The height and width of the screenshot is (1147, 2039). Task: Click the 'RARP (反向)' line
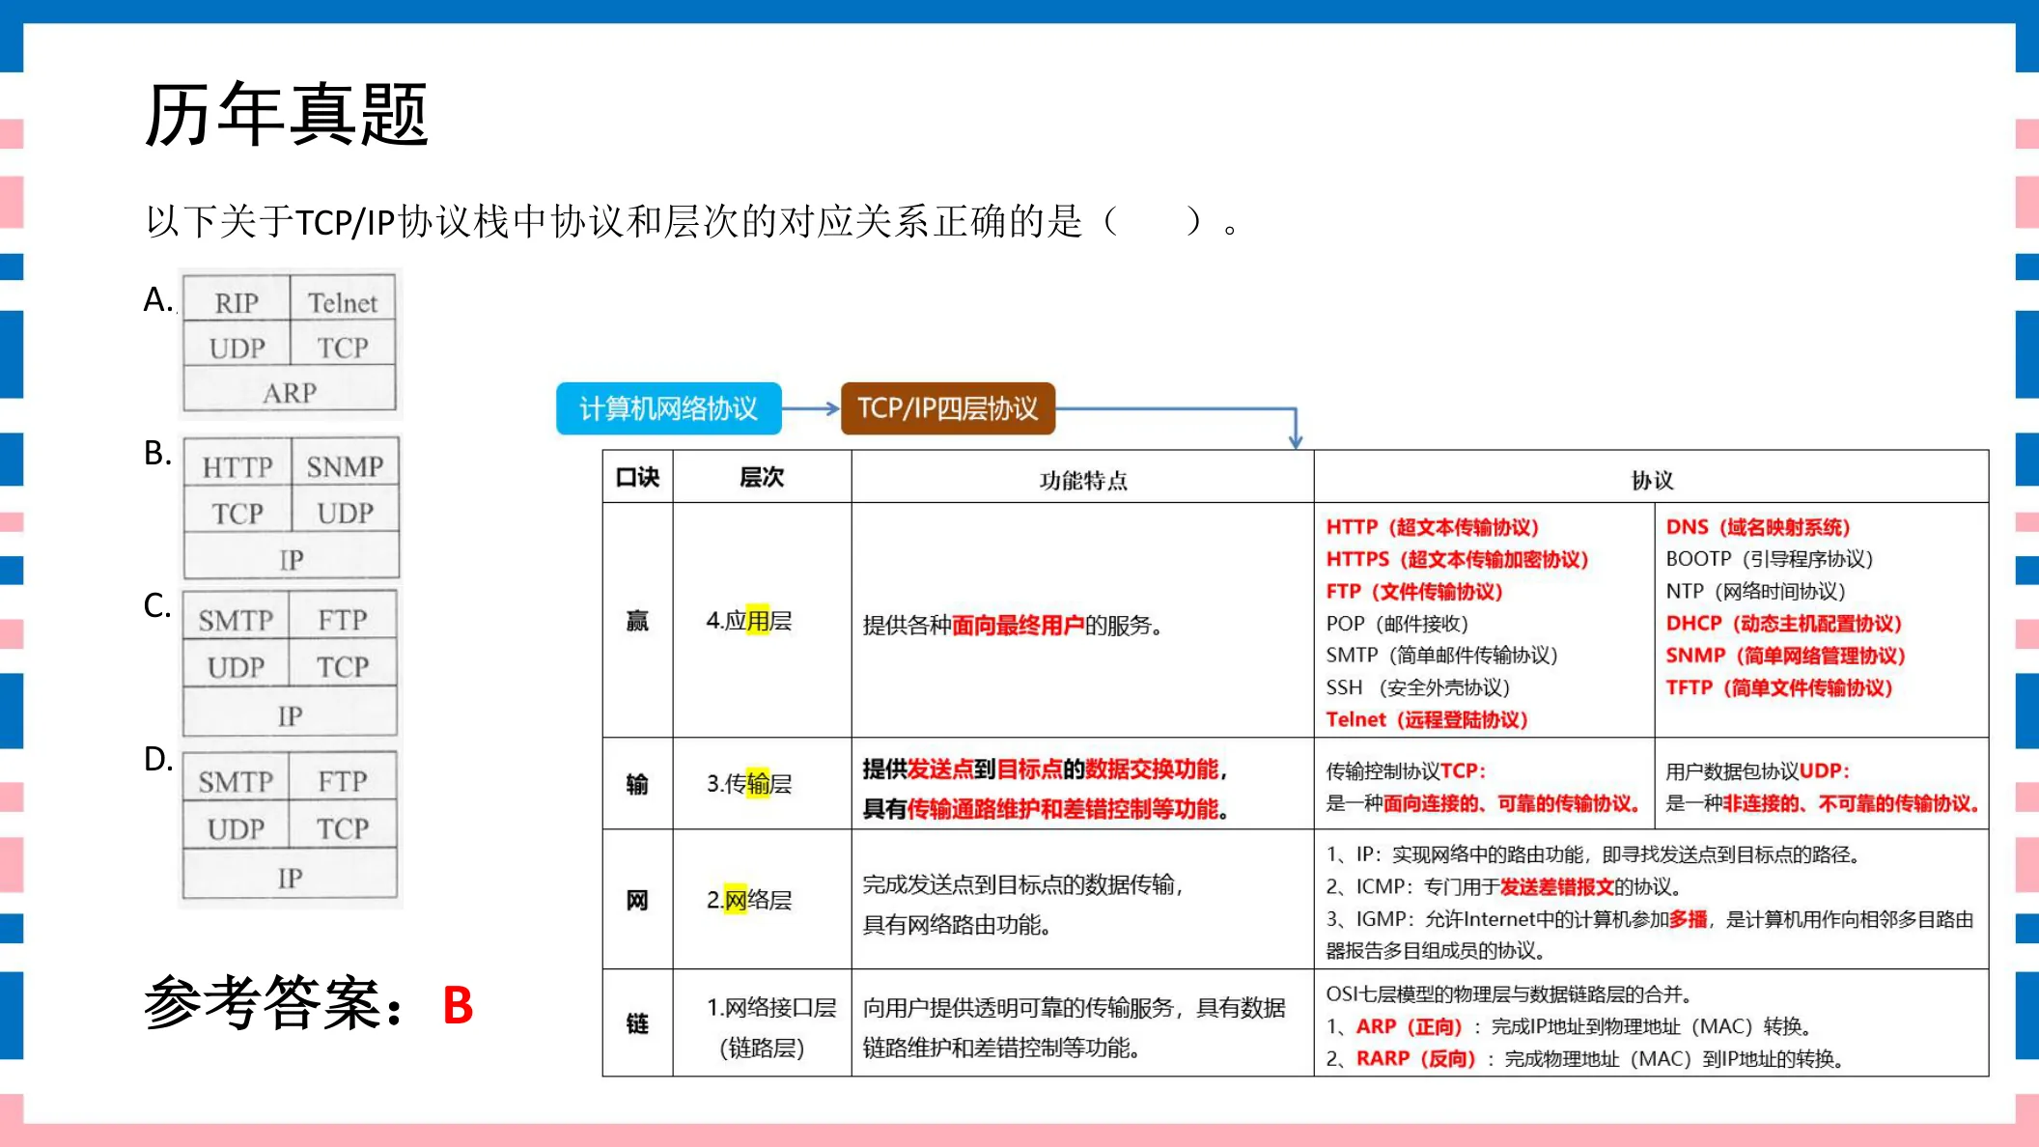pos(1586,1059)
